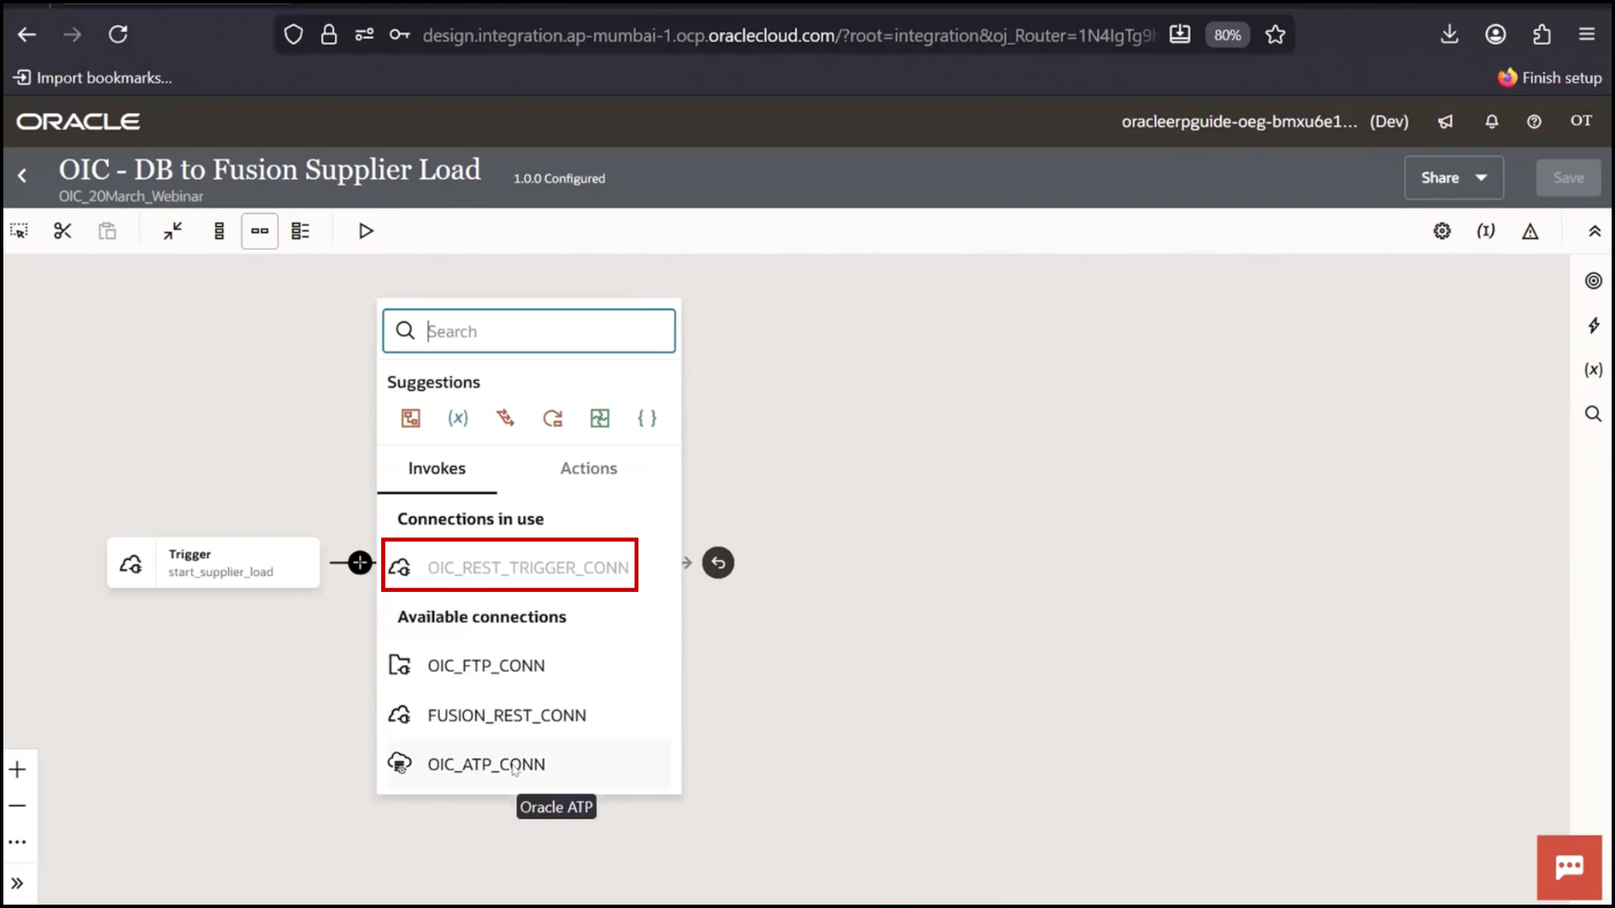Open the site permissions icon in address bar

(364, 34)
